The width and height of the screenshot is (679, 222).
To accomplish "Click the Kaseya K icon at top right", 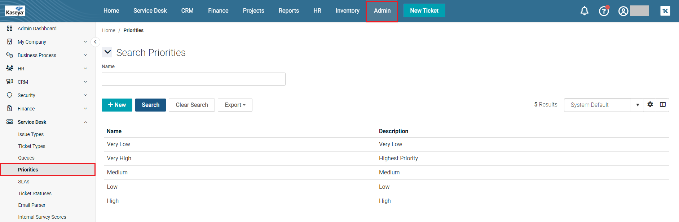I will pyautogui.click(x=665, y=11).
